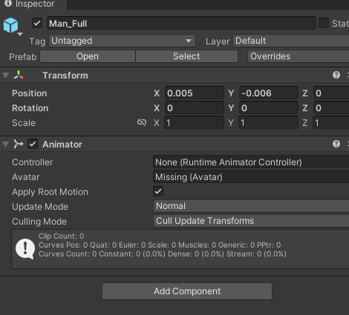Click Scale Z field
The height and width of the screenshot is (315, 349).
point(331,123)
